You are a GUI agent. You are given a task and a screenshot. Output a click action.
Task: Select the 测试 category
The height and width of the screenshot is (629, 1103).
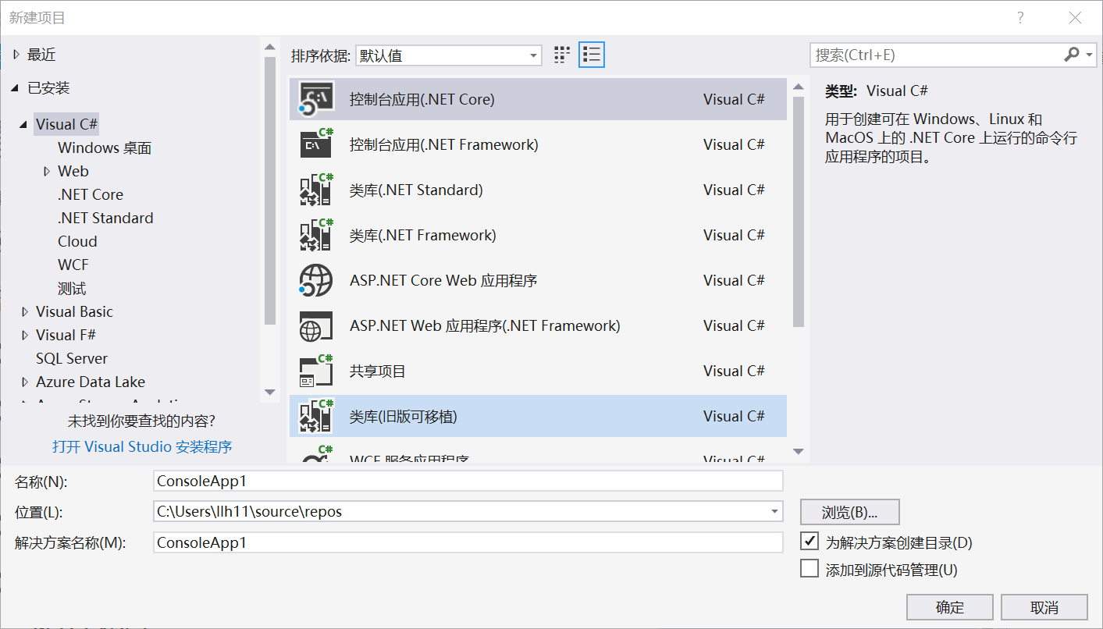72,288
